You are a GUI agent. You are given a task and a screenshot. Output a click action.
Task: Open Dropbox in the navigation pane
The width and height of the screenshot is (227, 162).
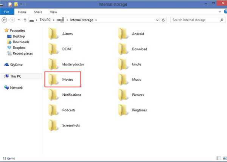click(x=16, y=48)
